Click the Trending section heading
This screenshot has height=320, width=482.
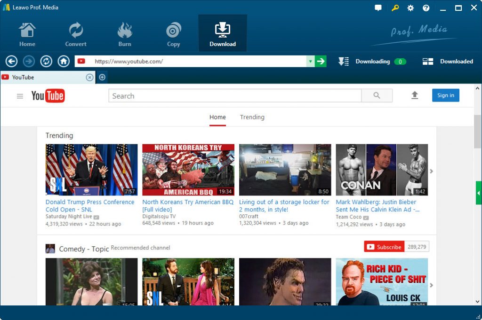click(59, 135)
